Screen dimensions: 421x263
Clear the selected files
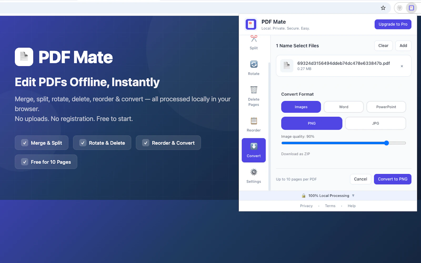pyautogui.click(x=383, y=46)
